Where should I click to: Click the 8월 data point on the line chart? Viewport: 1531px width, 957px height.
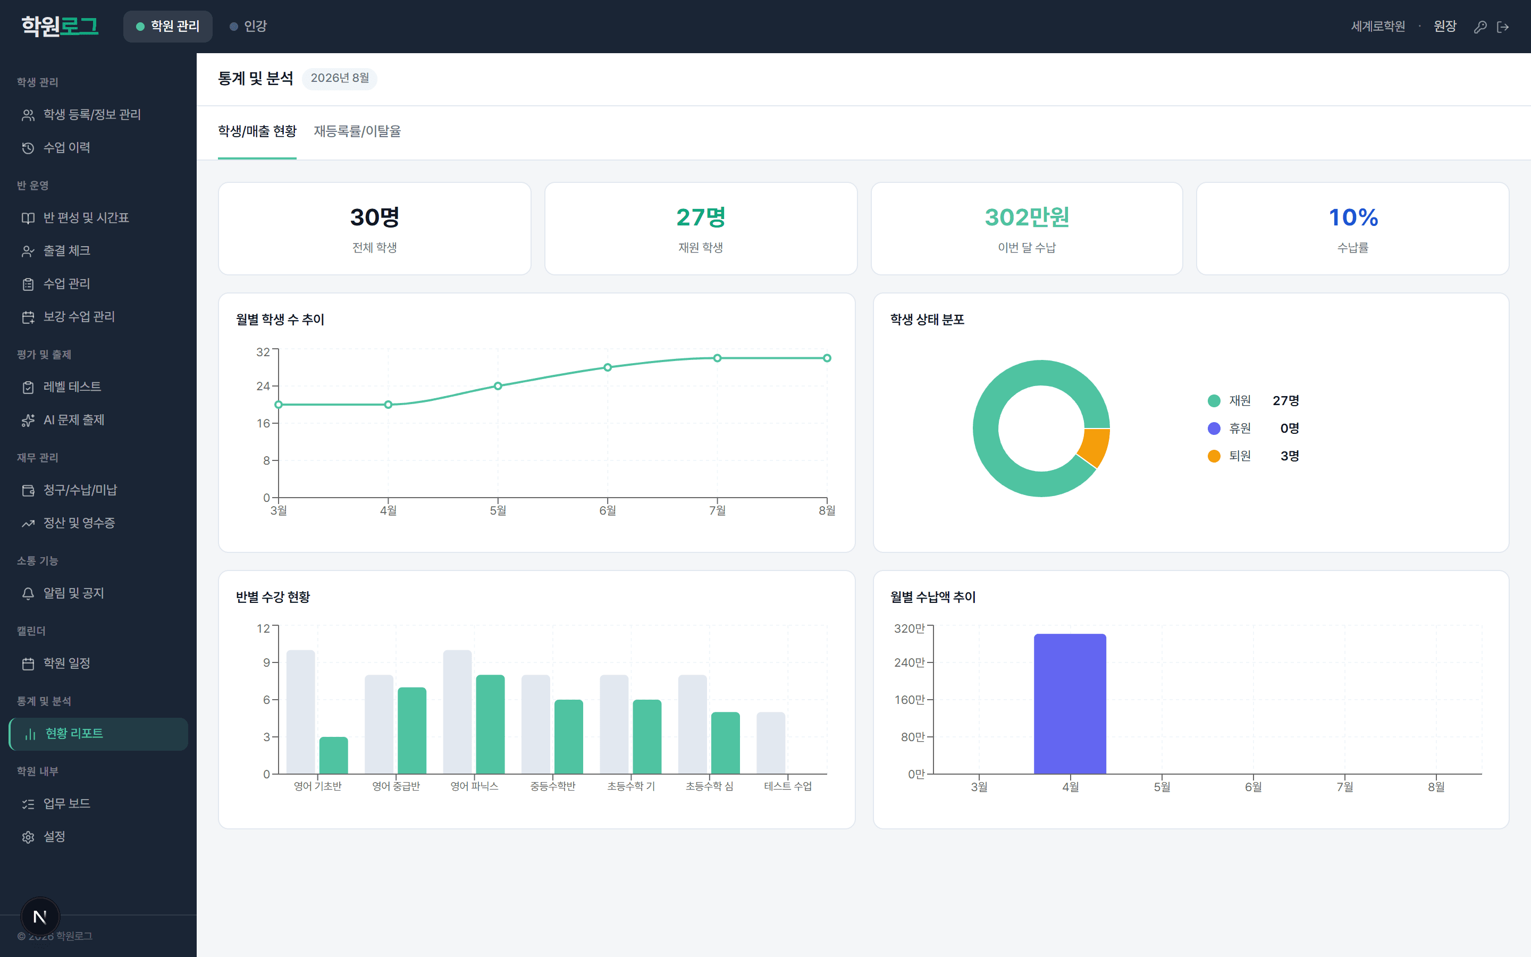click(827, 358)
